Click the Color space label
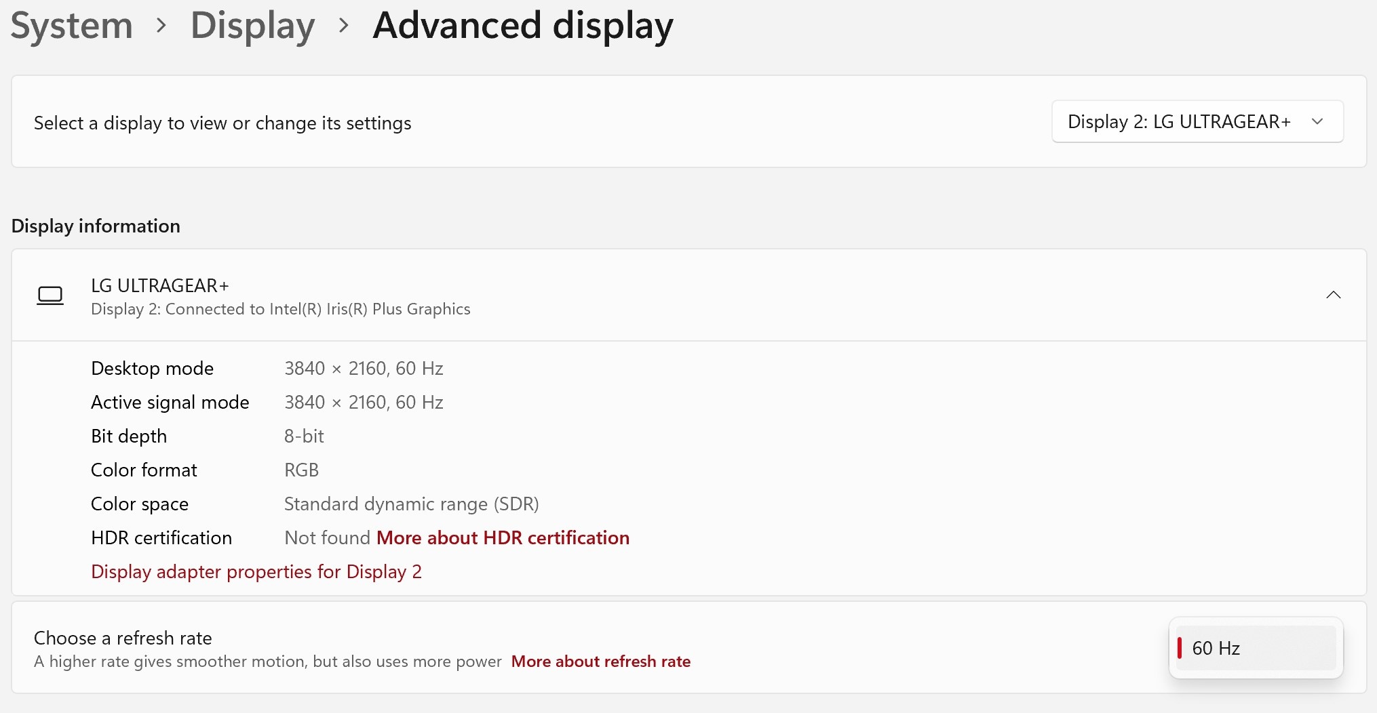The height and width of the screenshot is (713, 1377). (x=140, y=504)
